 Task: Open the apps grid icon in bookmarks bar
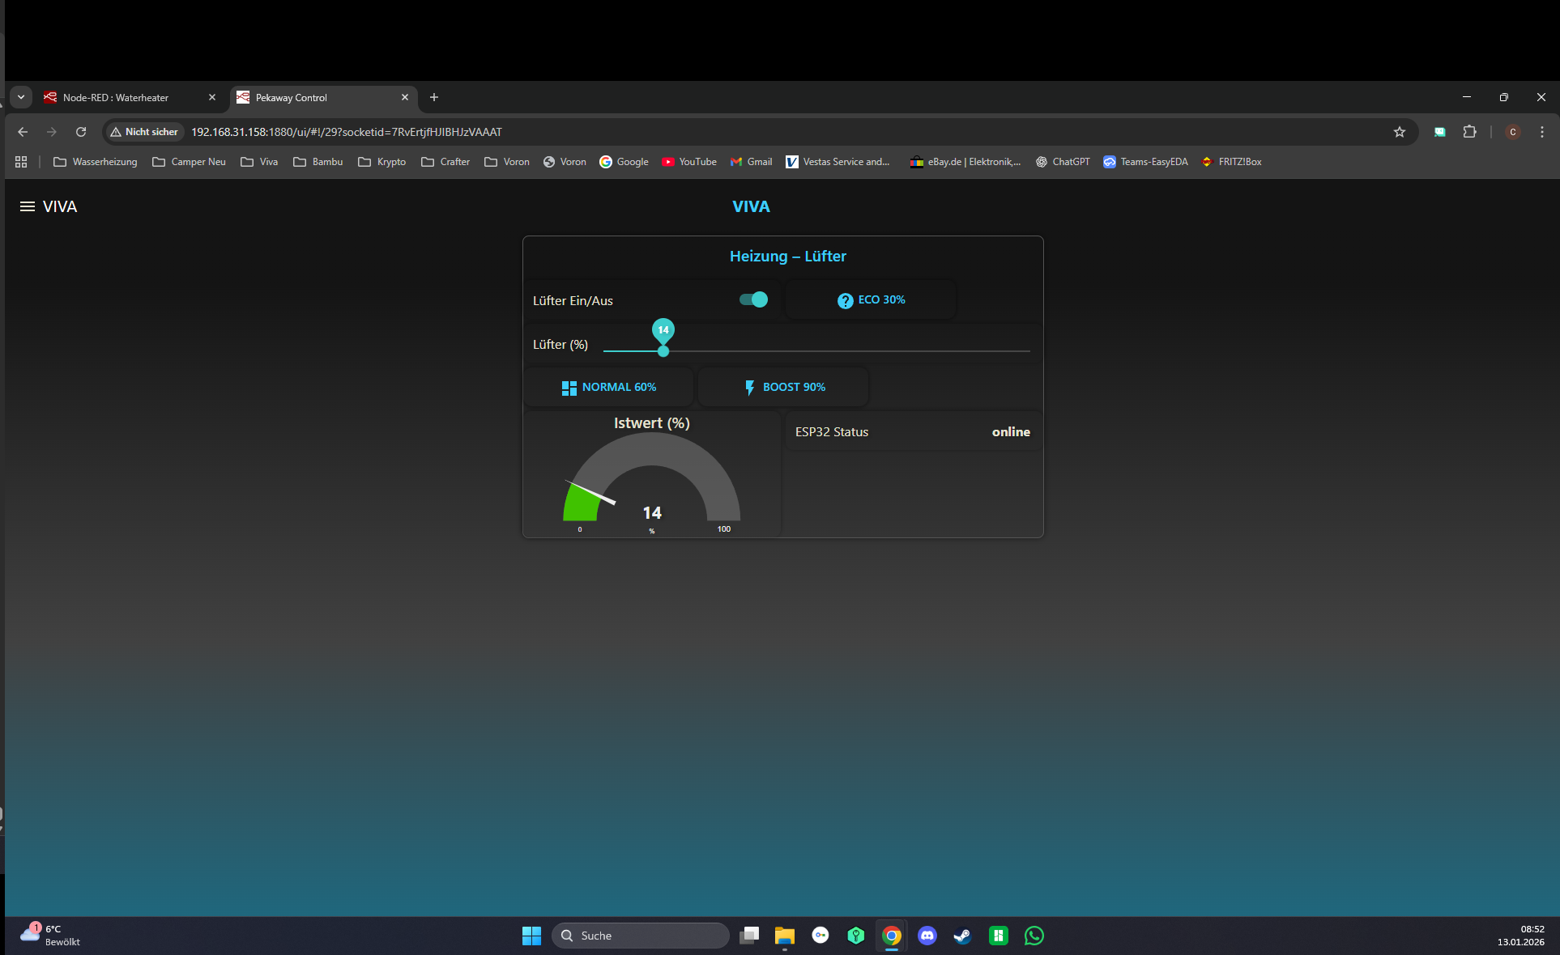(21, 162)
